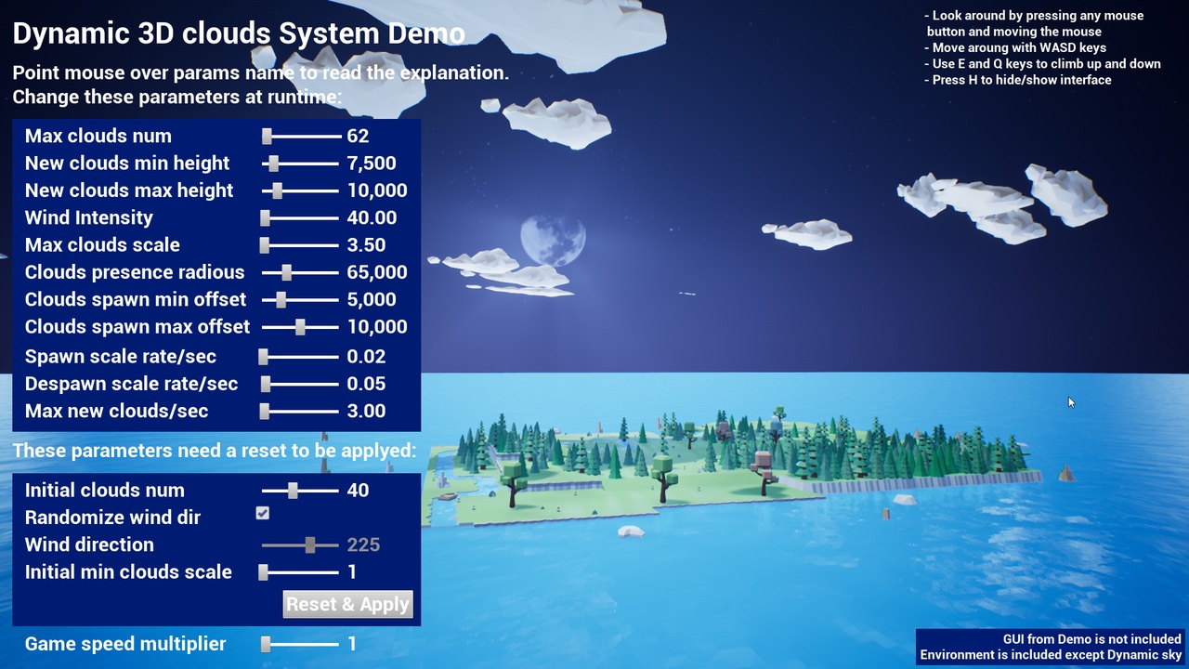The image size is (1189, 669).
Task: Click the Initial clouds num label
Action: pyautogui.click(x=105, y=491)
